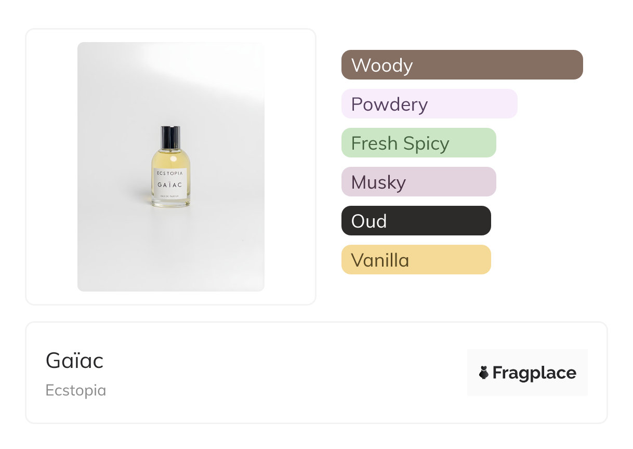Click the black cap of the bottle
This screenshot has height=449, width=633.
pos(170,137)
